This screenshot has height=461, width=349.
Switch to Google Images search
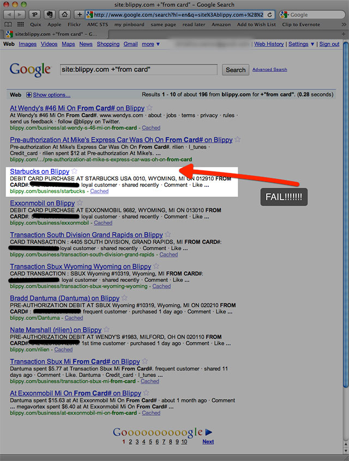(x=28, y=44)
